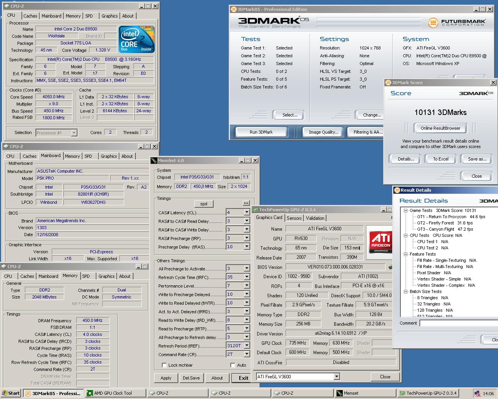Image resolution: width=498 pixels, height=399 pixels.
Task: Click the 3DMark05 logo in the main window
Action: point(274,22)
